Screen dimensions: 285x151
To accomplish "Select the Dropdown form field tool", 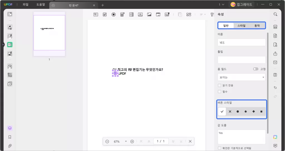I will [x=122, y=15].
